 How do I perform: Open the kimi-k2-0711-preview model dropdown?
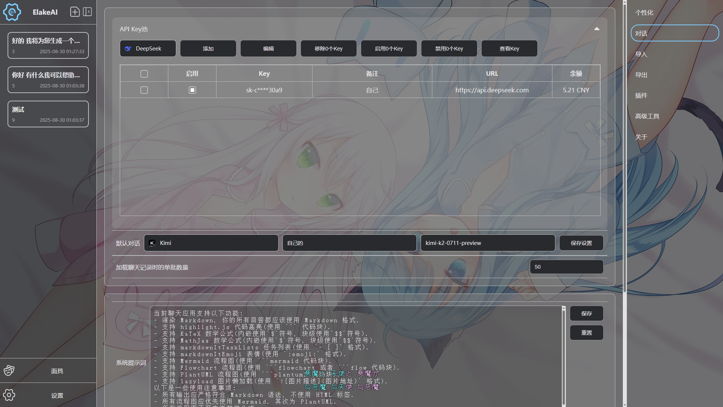pos(488,243)
